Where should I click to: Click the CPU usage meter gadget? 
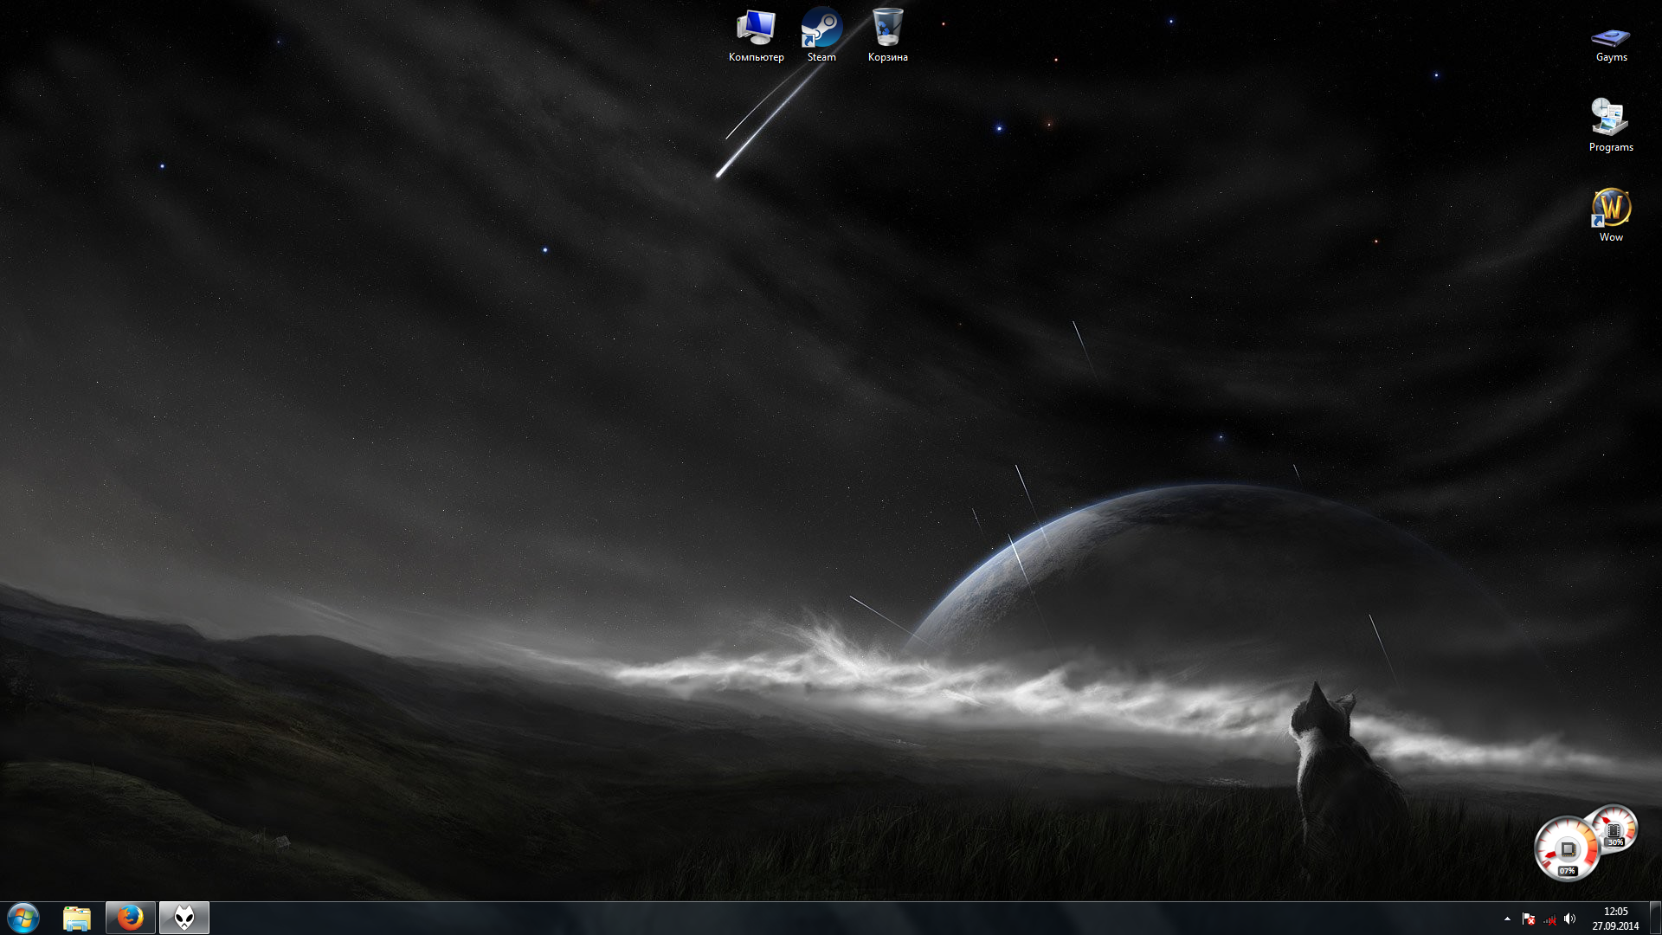1565,848
